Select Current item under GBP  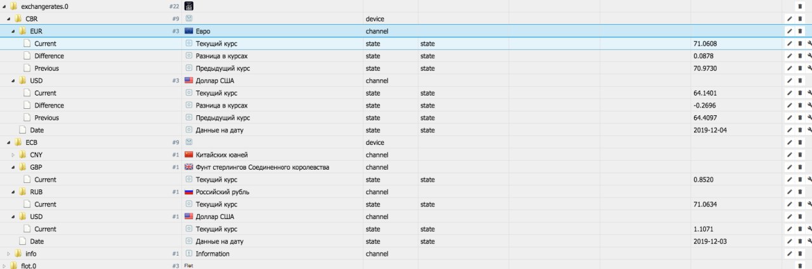point(45,179)
